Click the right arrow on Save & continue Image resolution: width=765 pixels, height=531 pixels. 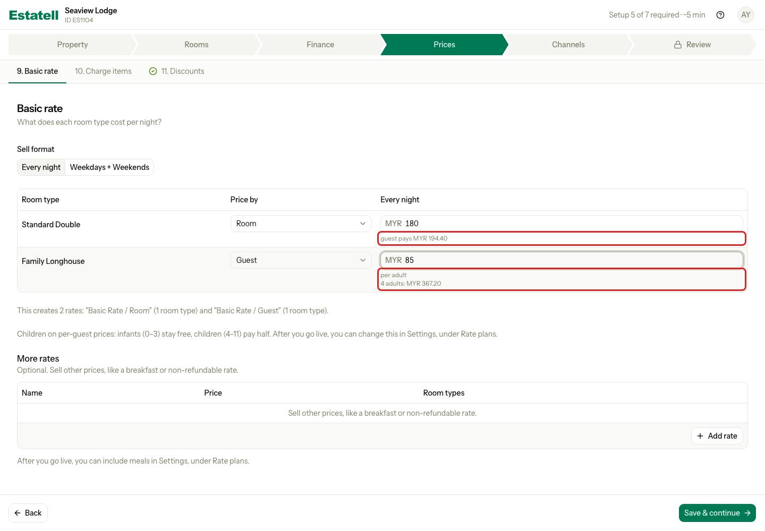pyautogui.click(x=747, y=513)
